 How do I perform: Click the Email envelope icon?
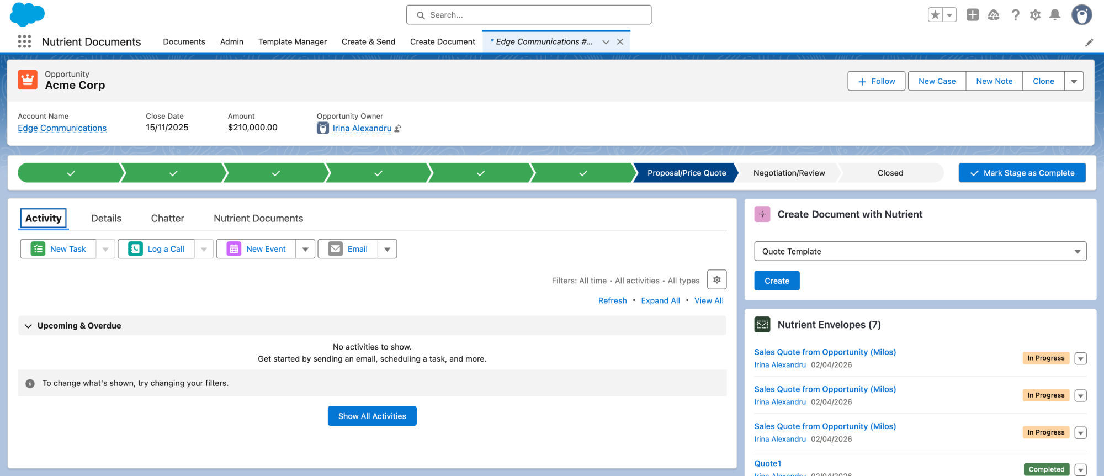(x=336, y=249)
